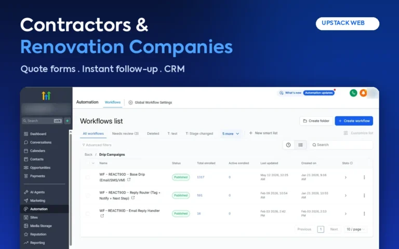Click the Create workflow button
399x249 pixels.
click(354, 121)
